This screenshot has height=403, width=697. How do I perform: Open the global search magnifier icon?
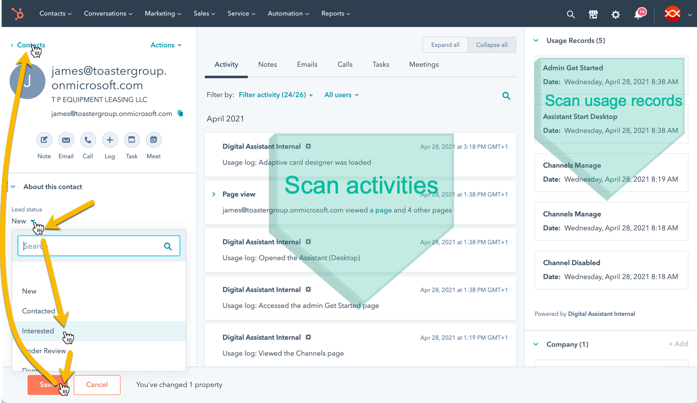click(x=571, y=14)
